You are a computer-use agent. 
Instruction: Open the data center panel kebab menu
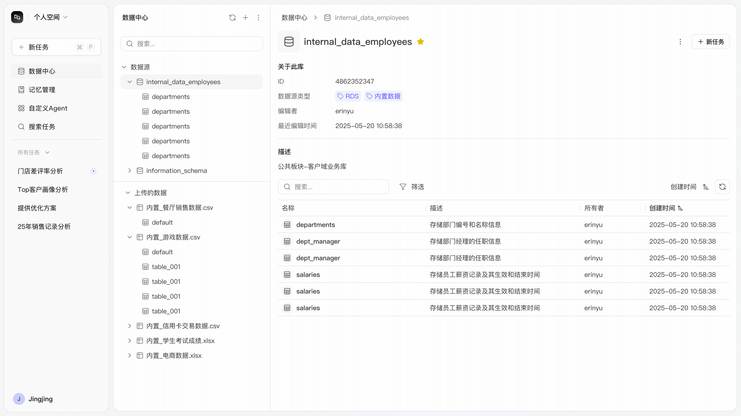coord(258,18)
